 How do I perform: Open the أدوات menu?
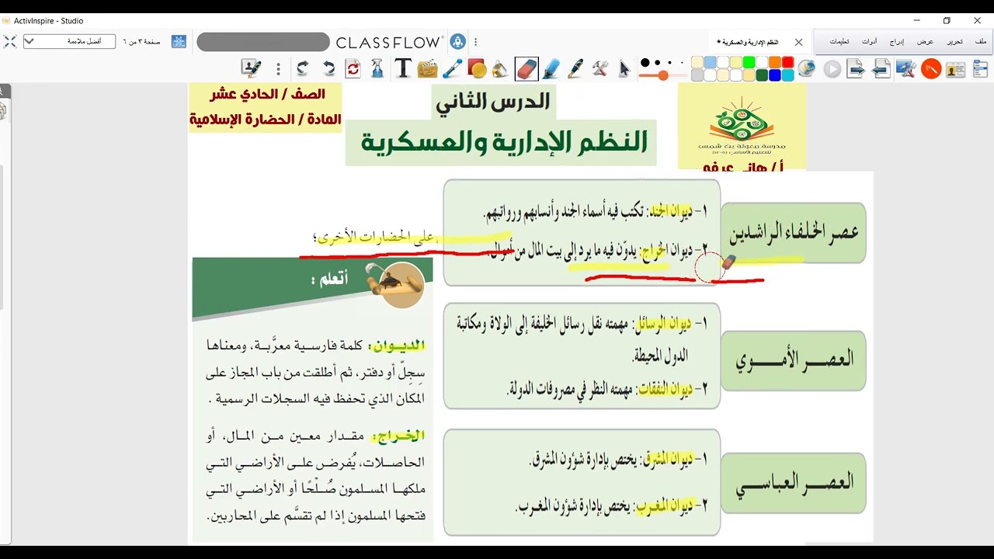pyautogui.click(x=870, y=41)
